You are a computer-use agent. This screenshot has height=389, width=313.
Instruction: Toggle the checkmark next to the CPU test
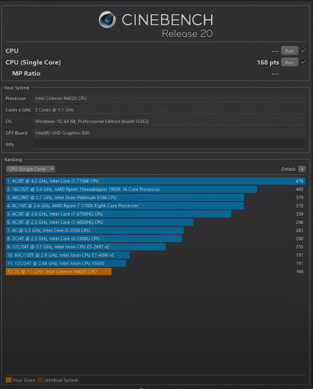[x=303, y=50]
